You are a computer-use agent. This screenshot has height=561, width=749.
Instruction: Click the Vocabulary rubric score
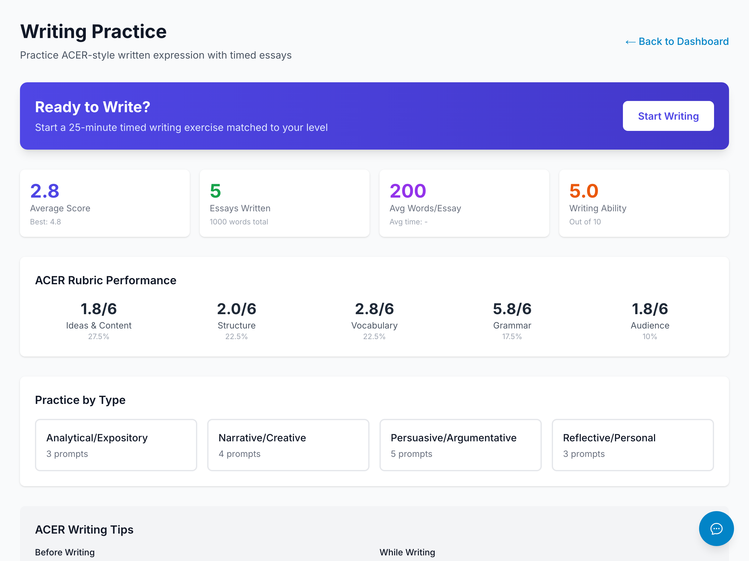(x=374, y=309)
